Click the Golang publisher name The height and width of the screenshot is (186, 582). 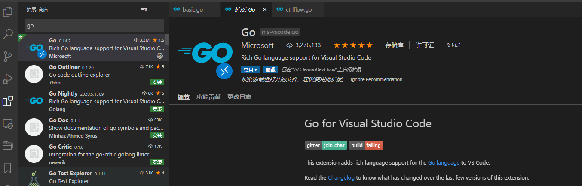pos(57,109)
